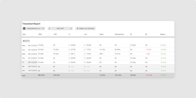Edit the Out time 16:24 on Wednesday
Image resolution: width=196 pixels, height=98 pixels.
coord(89,54)
